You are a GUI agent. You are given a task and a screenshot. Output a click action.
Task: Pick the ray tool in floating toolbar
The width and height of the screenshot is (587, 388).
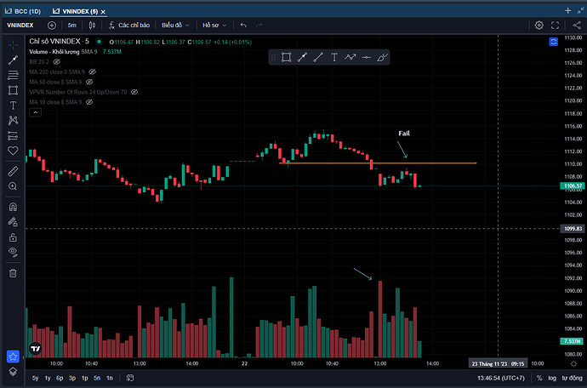[x=303, y=57]
